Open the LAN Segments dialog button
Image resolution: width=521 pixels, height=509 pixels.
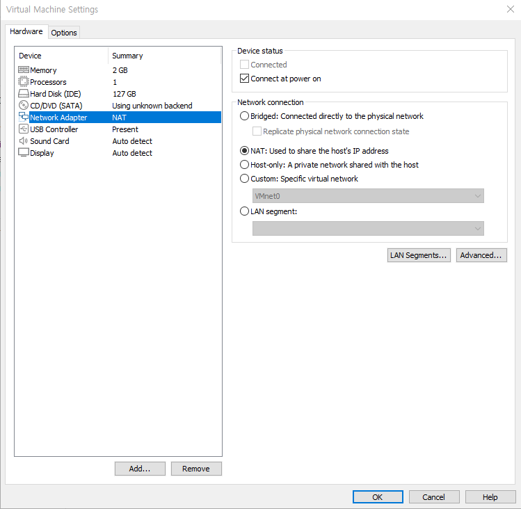click(x=419, y=255)
